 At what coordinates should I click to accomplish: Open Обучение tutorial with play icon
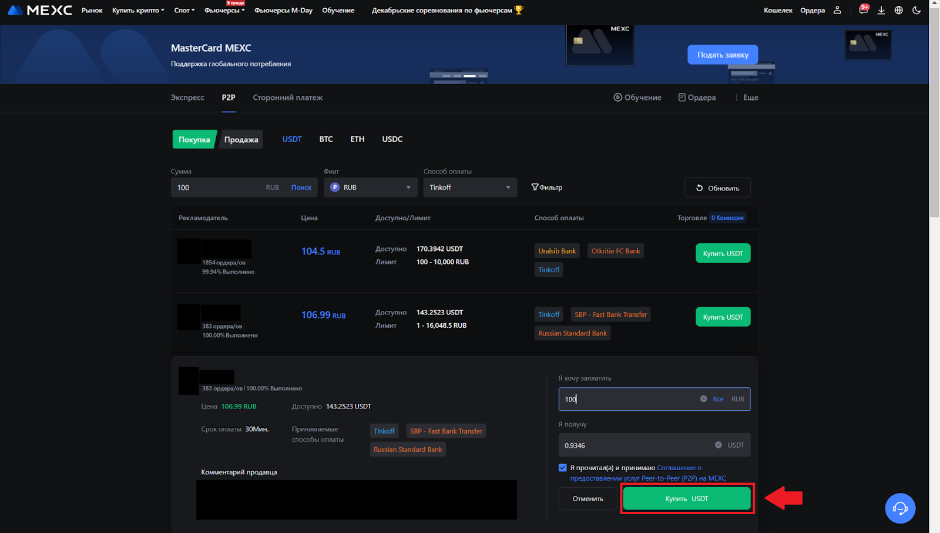(x=637, y=98)
